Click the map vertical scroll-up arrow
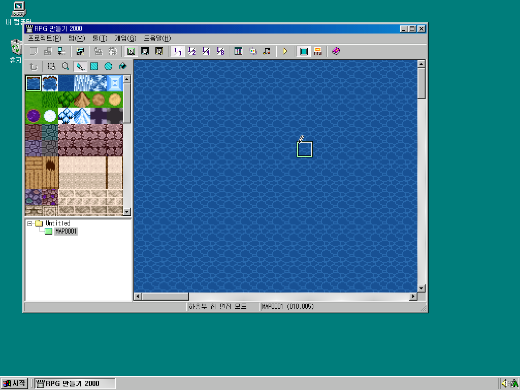The width and height of the screenshot is (520, 390). (x=421, y=64)
